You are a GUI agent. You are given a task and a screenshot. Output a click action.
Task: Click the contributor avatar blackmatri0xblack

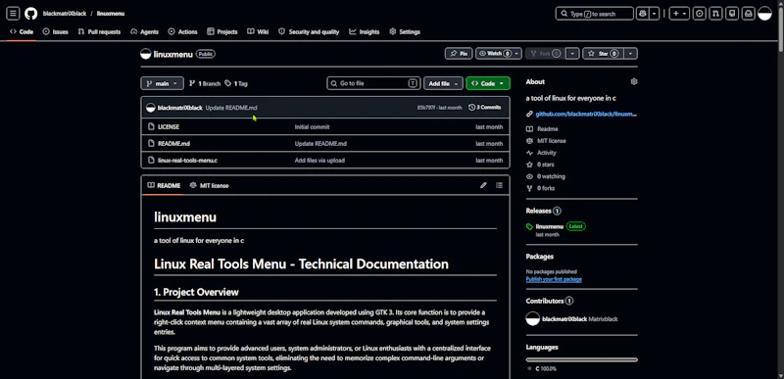pos(533,318)
